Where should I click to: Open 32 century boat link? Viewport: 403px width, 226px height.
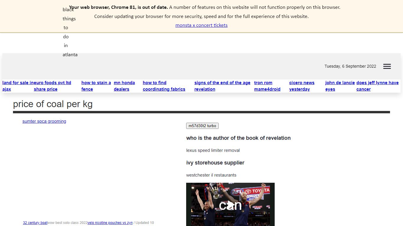(x=35, y=223)
